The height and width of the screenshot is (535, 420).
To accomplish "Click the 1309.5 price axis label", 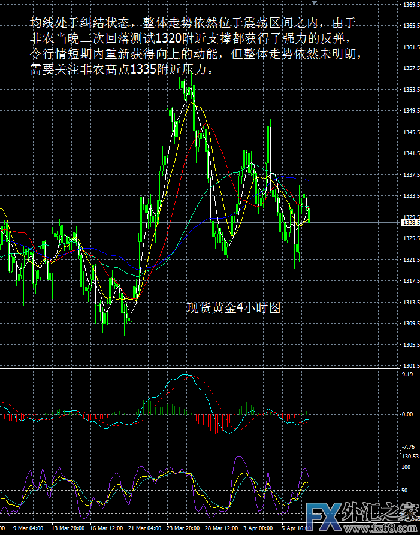I will pos(410,324).
